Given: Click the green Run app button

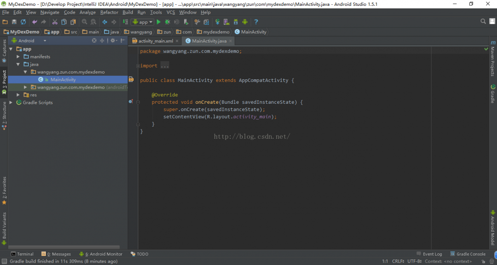Looking at the screenshot, I should coord(158,22).
